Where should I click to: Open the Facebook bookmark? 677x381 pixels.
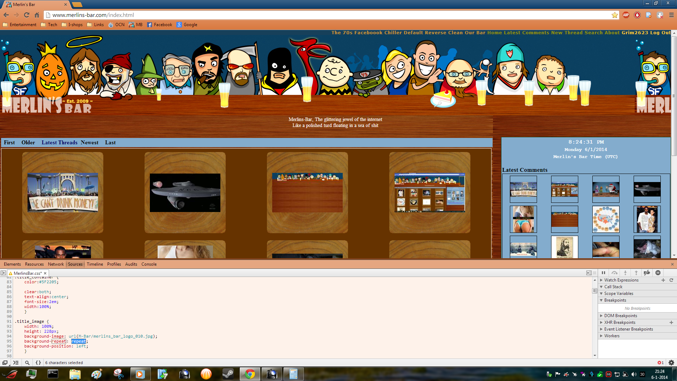coord(159,25)
